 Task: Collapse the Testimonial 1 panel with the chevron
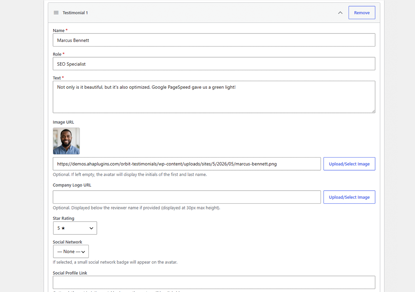340,13
